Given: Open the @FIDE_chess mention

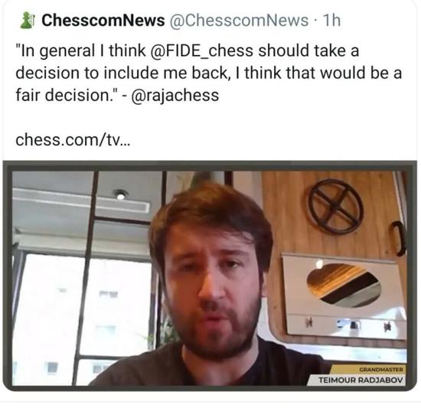Looking at the screenshot, I should coord(202,51).
